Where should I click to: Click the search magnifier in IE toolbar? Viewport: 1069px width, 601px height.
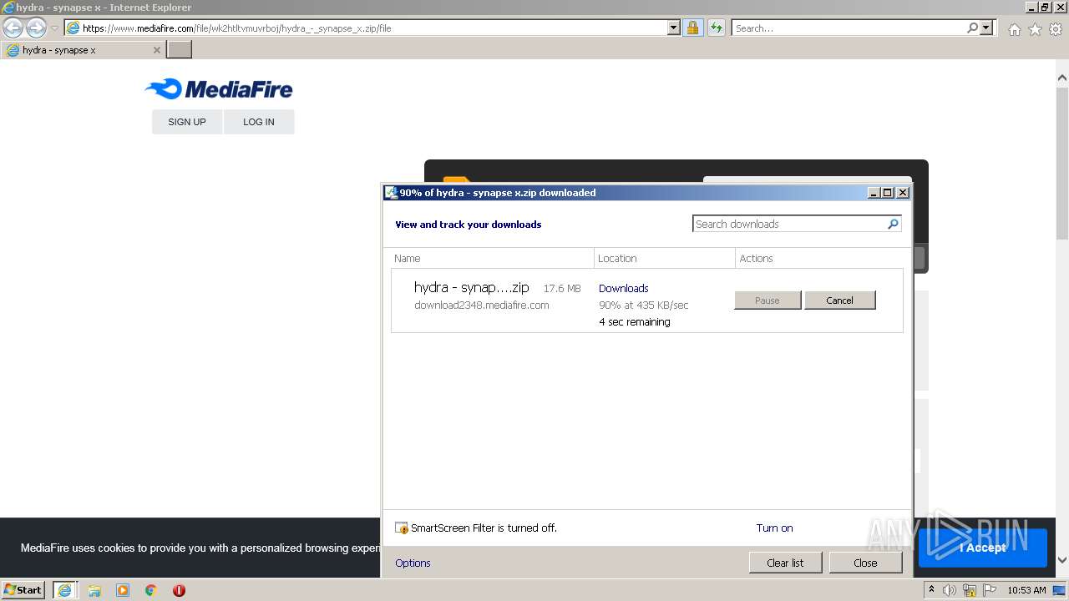click(x=972, y=28)
